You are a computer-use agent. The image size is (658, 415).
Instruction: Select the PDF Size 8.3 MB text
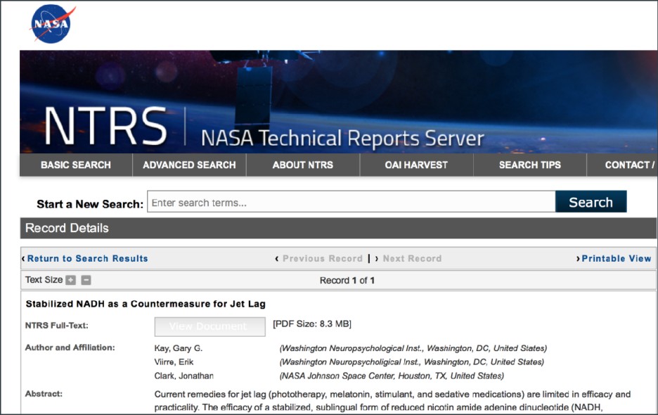312,324
